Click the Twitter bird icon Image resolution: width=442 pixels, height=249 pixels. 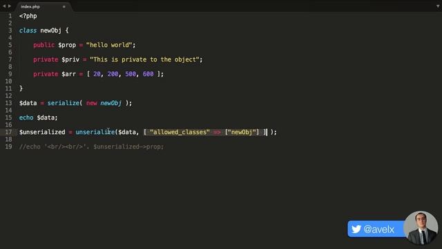coord(356,229)
